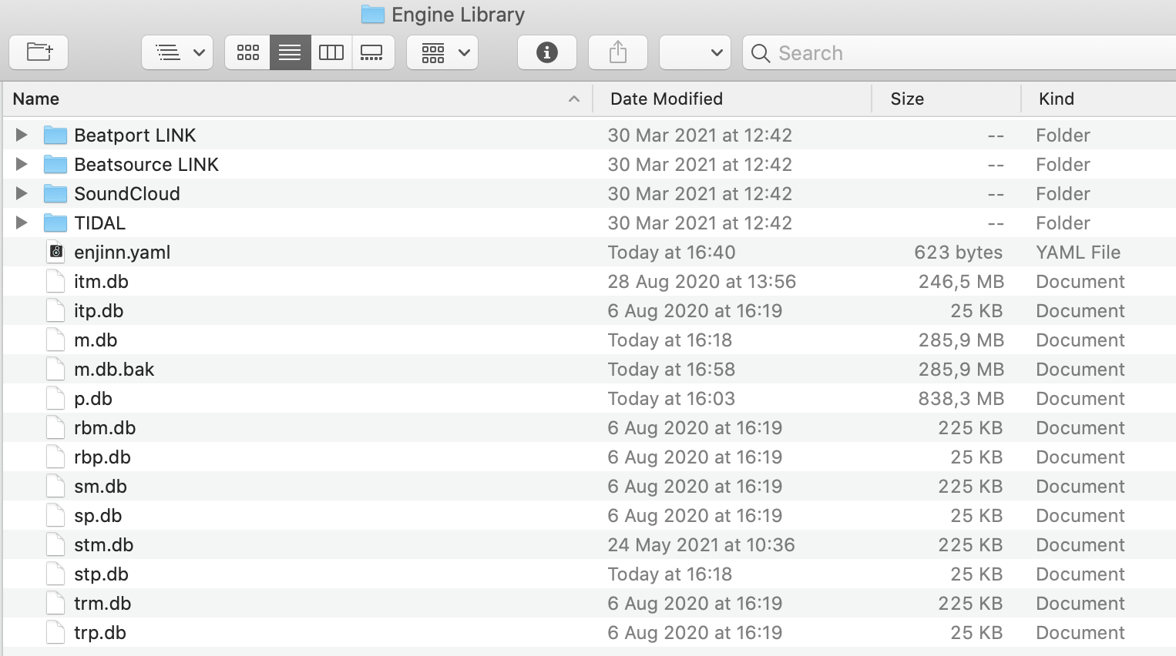Click the YAML File kind label
Image resolution: width=1176 pixels, height=656 pixels.
(x=1078, y=253)
